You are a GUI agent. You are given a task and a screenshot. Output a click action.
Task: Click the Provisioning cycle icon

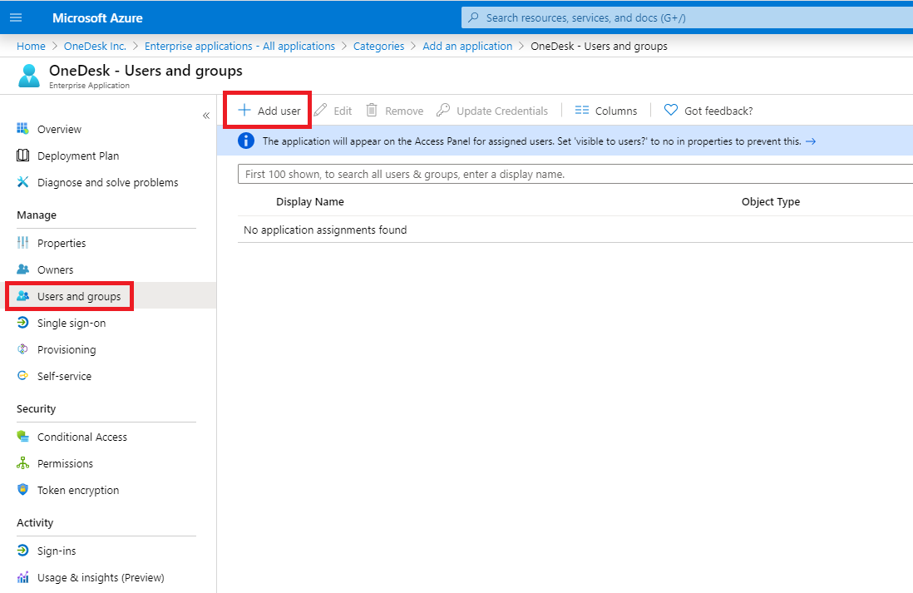(22, 349)
